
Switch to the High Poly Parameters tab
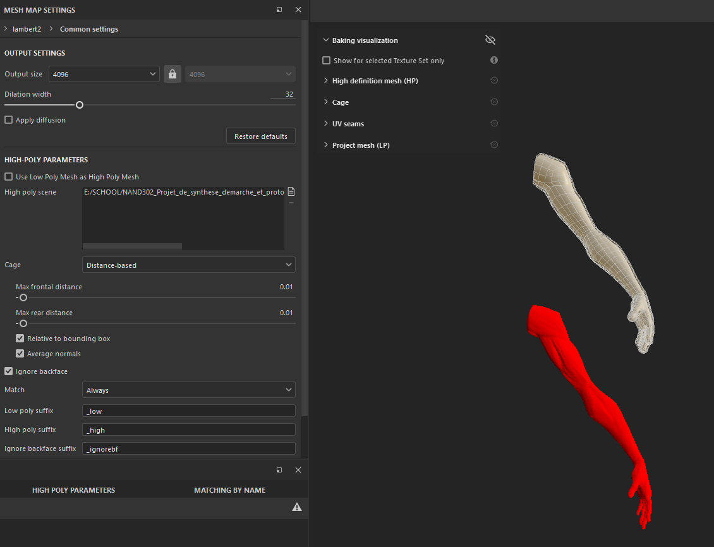coord(73,490)
